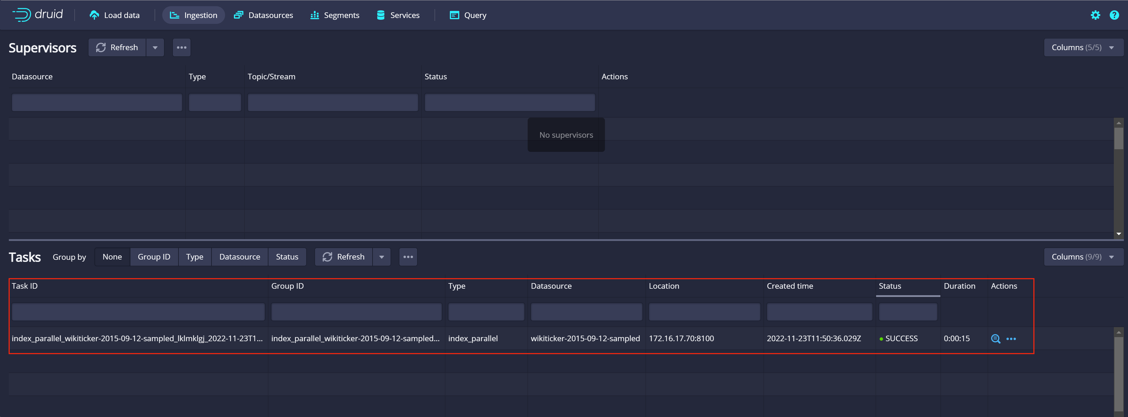Open the Tasks more options ellipsis

(408, 257)
